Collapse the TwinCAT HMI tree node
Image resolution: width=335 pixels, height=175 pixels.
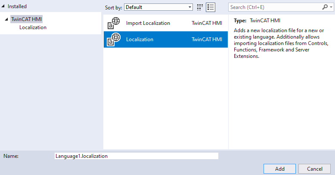point(6,19)
